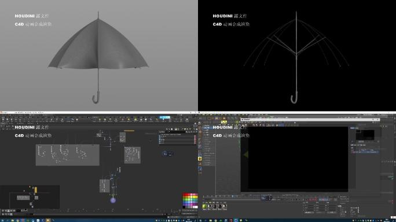Pick the black swatch in Houdini's color palette
The width and height of the screenshot is (396, 222).
[184, 207]
